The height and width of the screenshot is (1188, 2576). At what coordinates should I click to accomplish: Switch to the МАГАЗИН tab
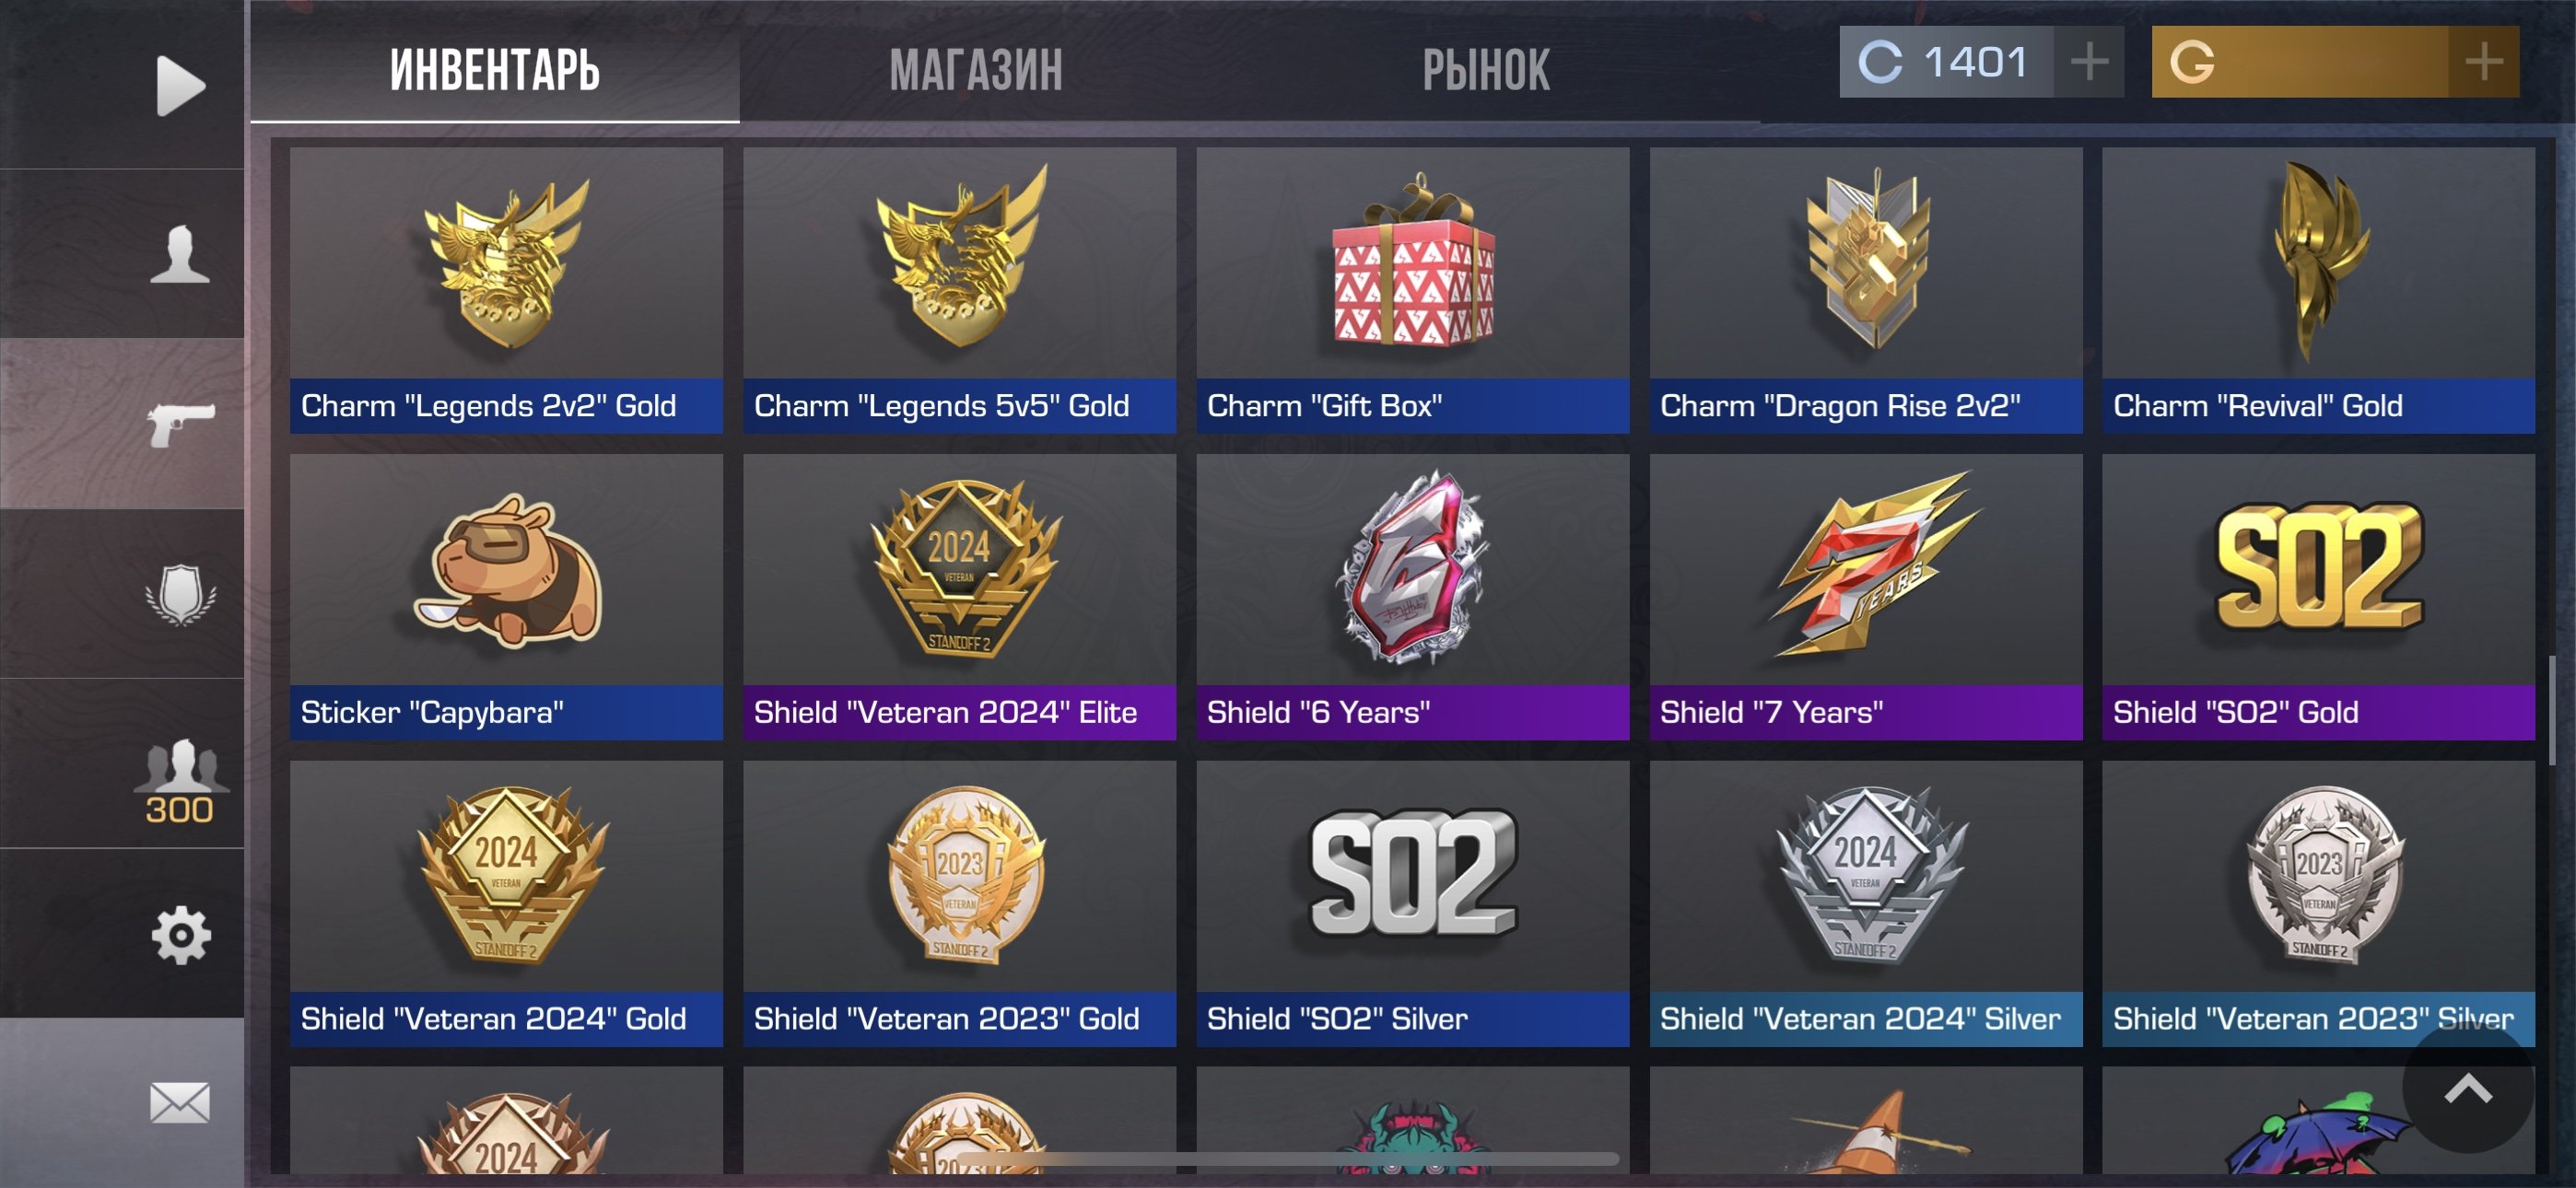pyautogui.click(x=975, y=70)
